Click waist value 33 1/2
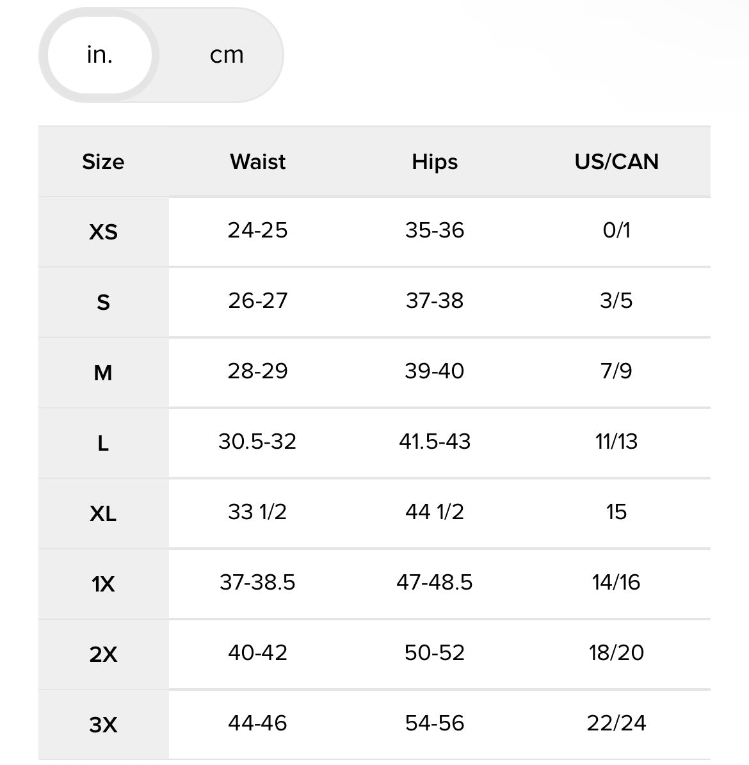Image resolution: width=749 pixels, height=765 pixels. point(257,511)
